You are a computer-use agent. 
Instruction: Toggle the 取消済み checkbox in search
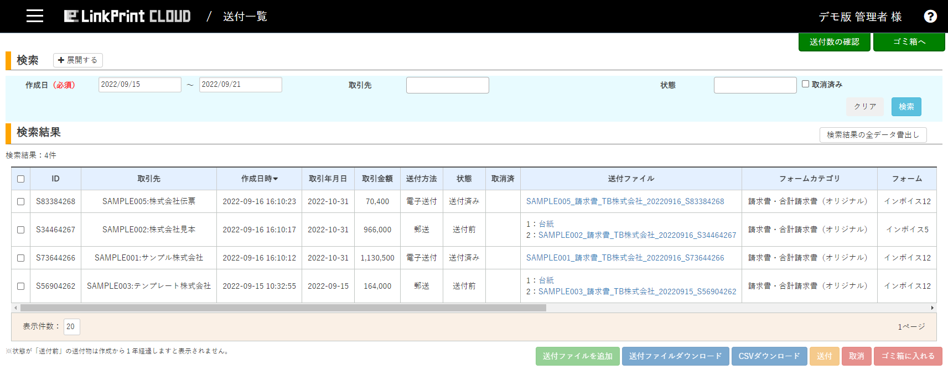tap(805, 84)
